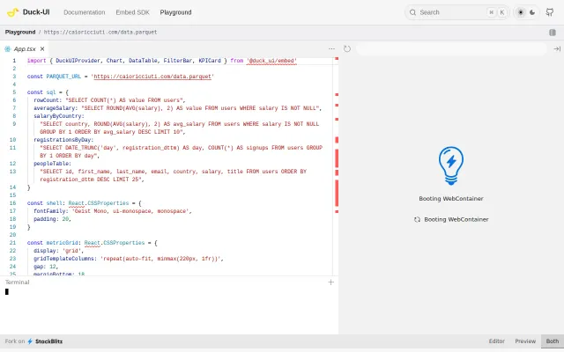Switch to Preview only view
Viewport: 564px width, 352px height.
pos(525,341)
